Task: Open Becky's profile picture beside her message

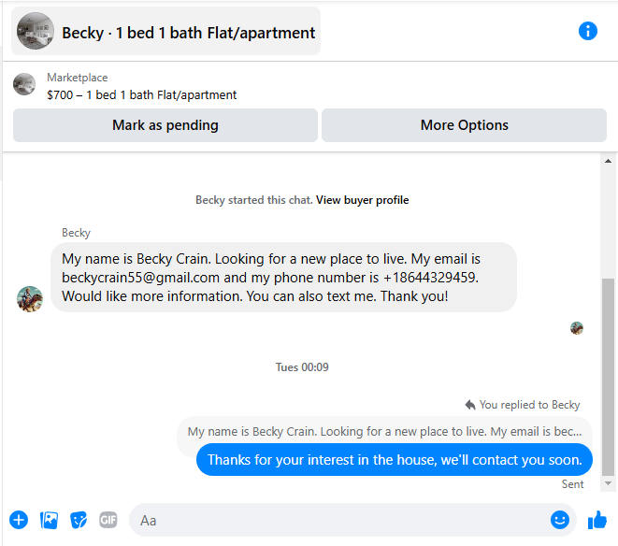Action: (30, 299)
